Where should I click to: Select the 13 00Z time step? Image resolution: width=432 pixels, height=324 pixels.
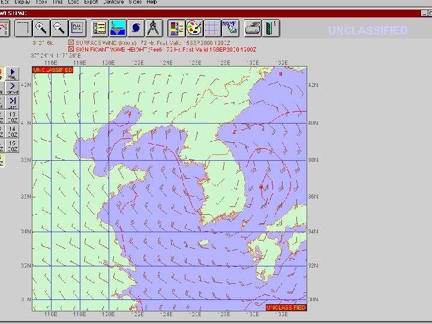(x=12, y=117)
